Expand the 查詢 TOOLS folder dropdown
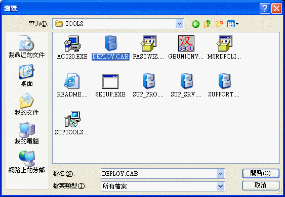 (x=179, y=24)
